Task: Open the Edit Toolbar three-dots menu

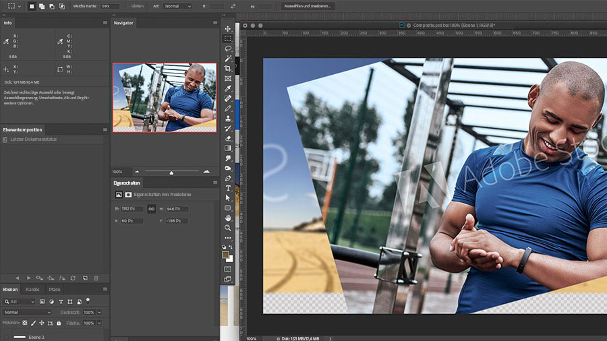Action: [228, 238]
